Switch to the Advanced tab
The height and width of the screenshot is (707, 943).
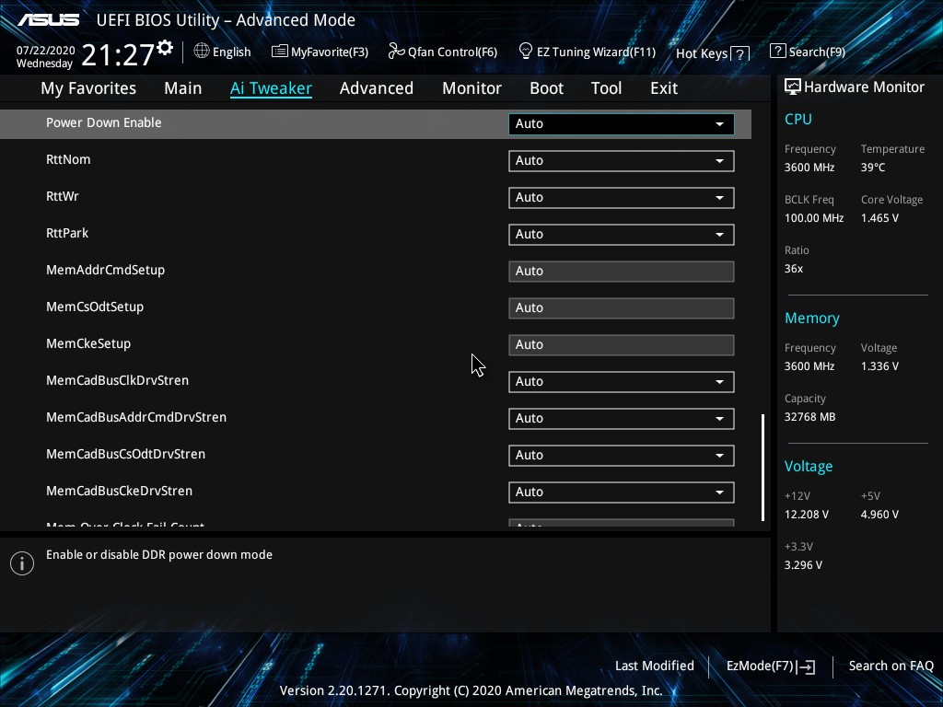coord(376,88)
